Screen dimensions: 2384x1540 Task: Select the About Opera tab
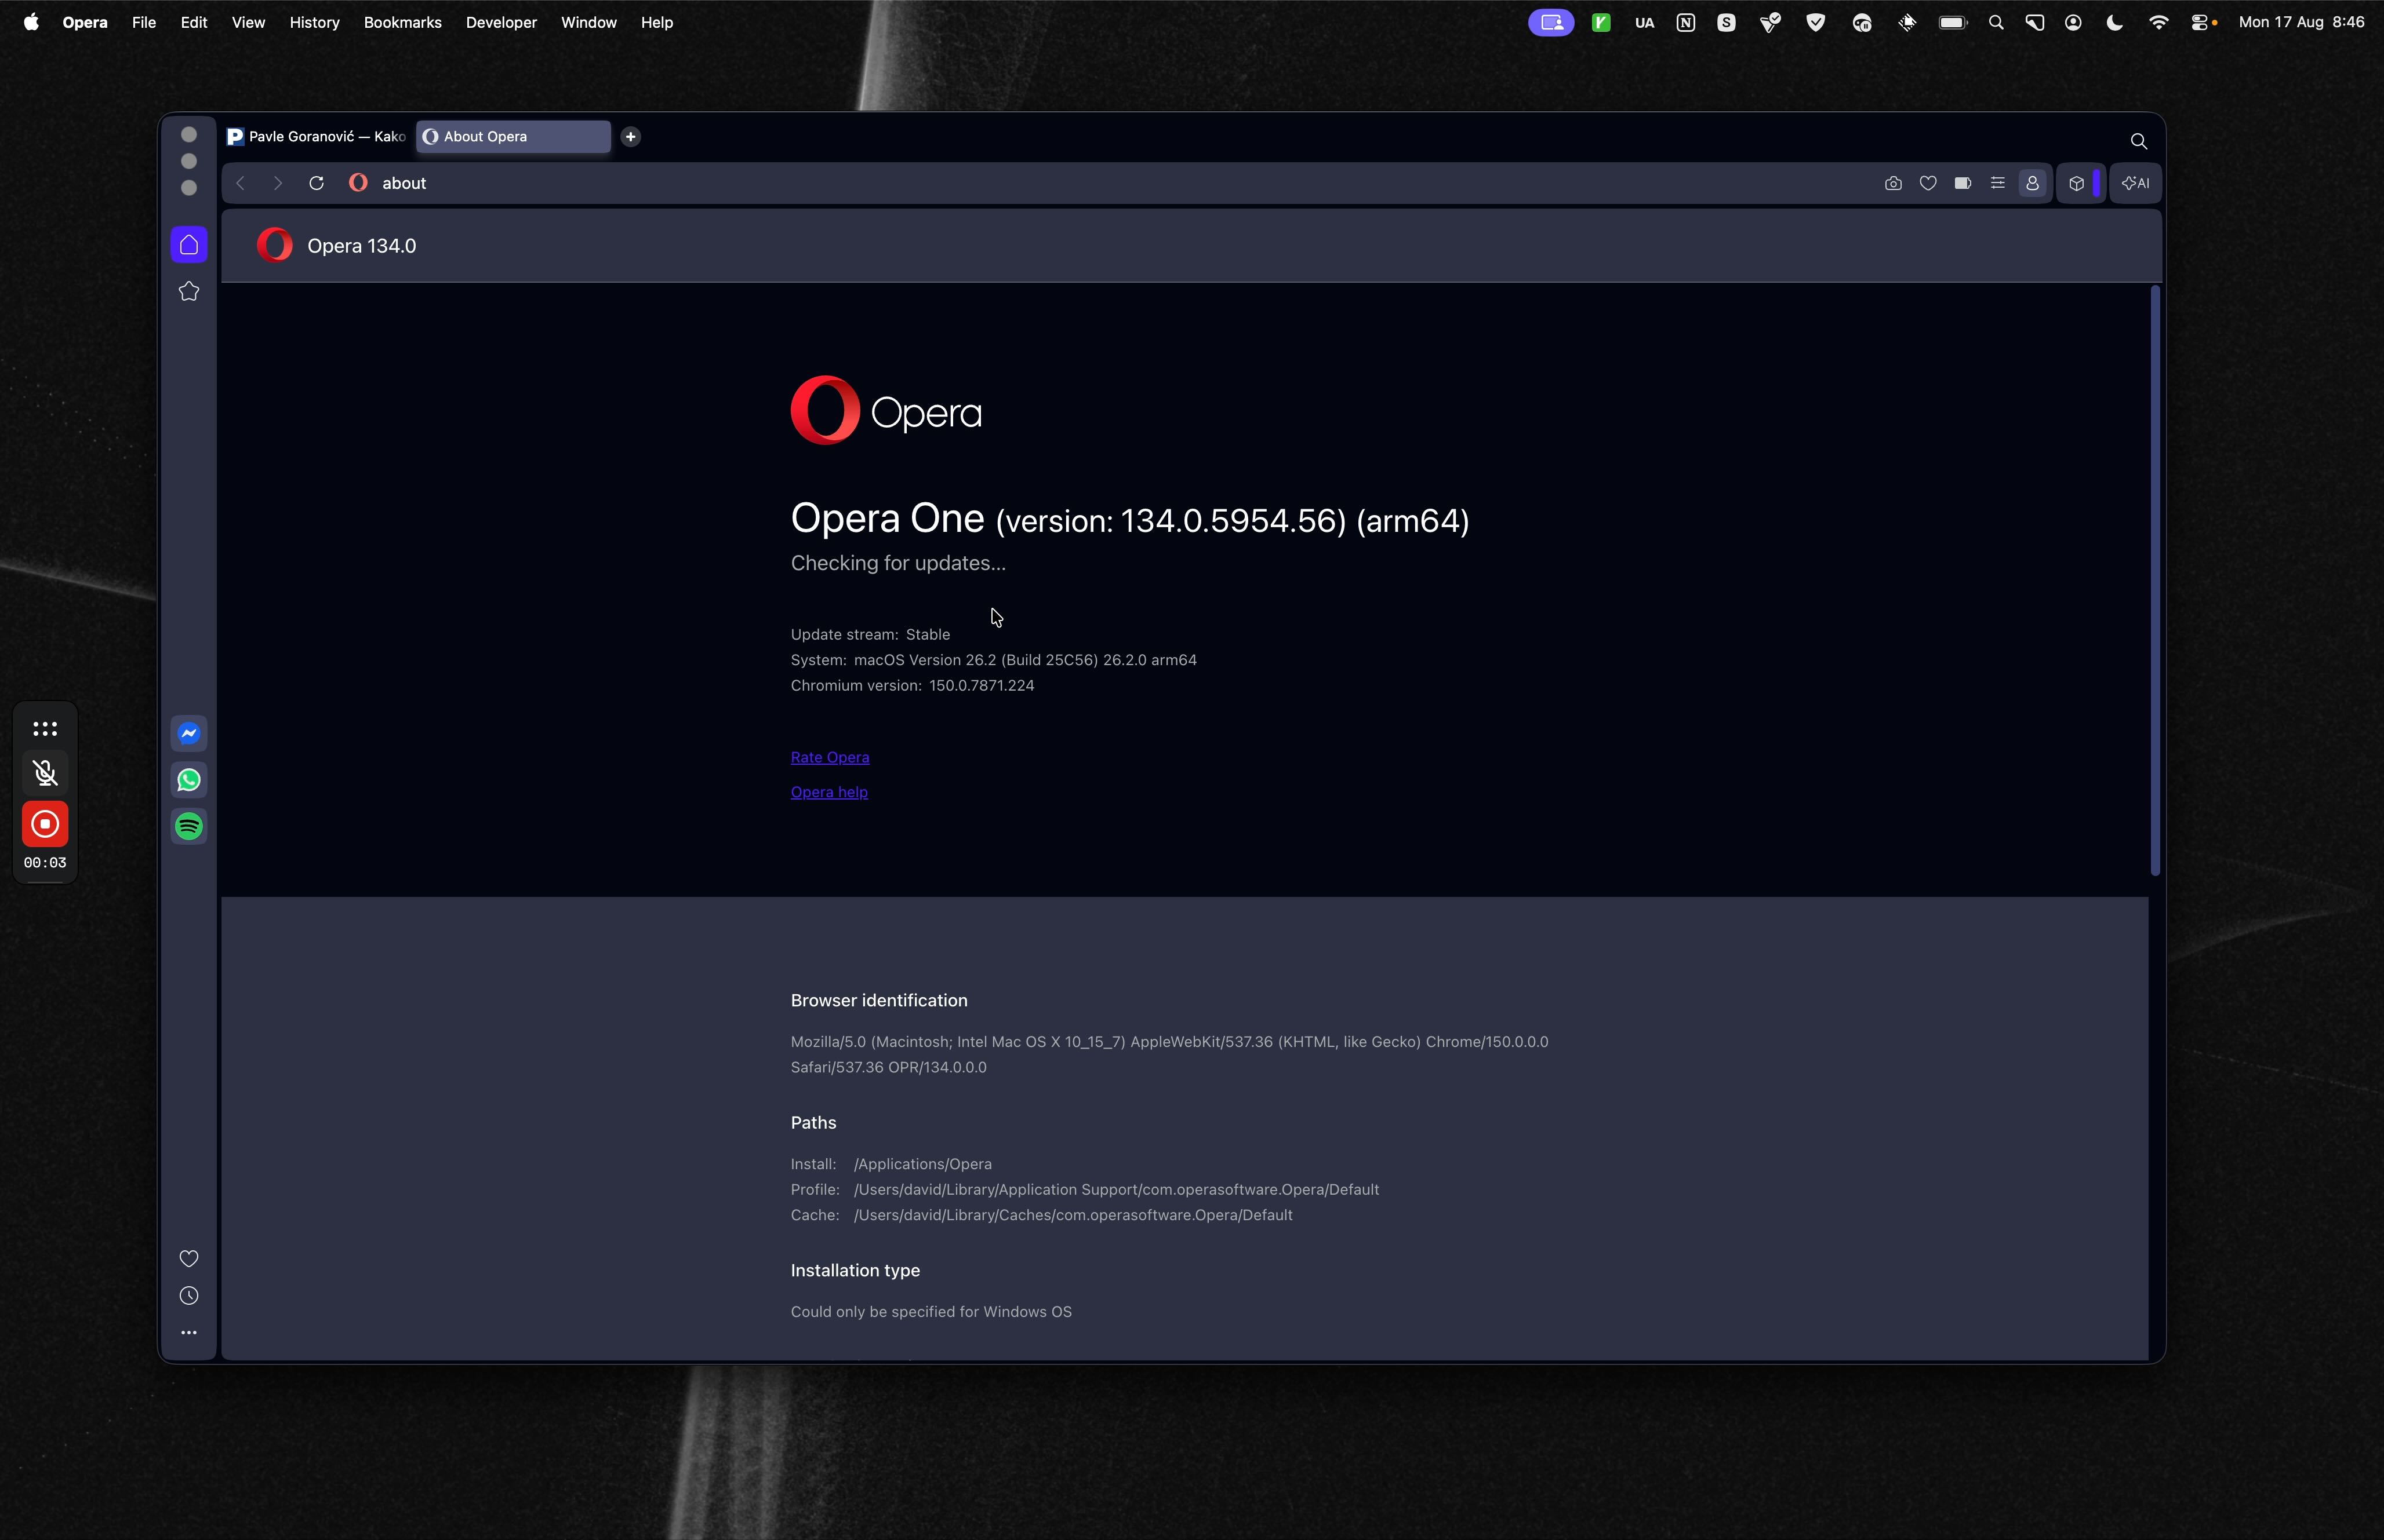coord(513,137)
